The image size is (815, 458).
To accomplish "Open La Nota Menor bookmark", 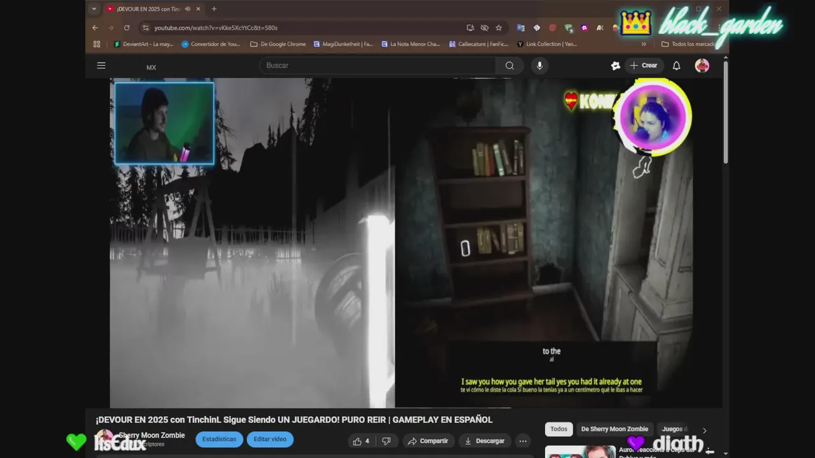I will pos(411,44).
